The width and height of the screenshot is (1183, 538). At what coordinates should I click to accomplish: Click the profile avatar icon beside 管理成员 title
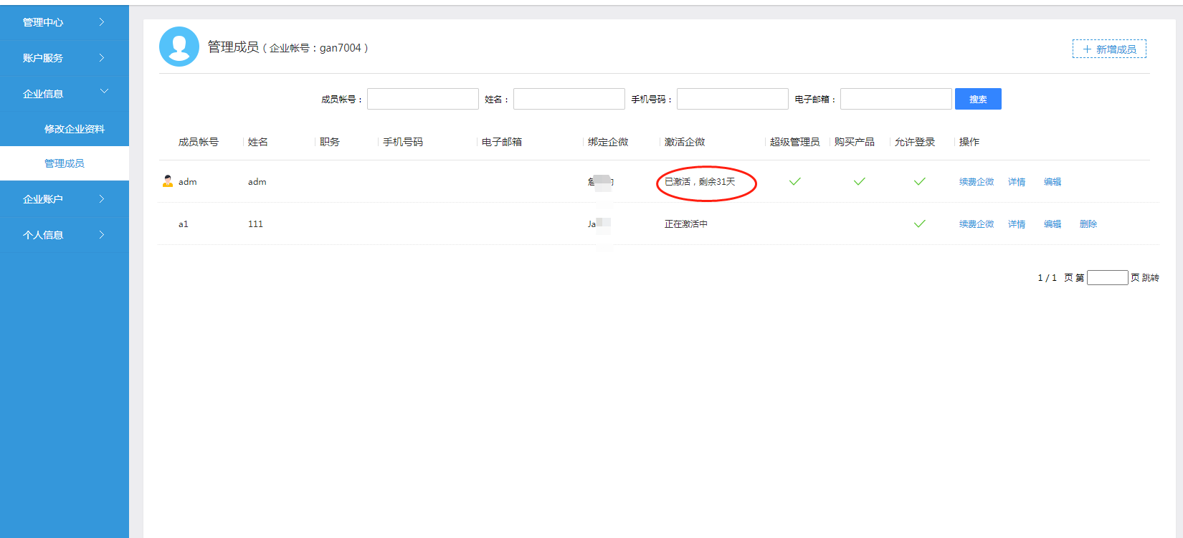(179, 47)
